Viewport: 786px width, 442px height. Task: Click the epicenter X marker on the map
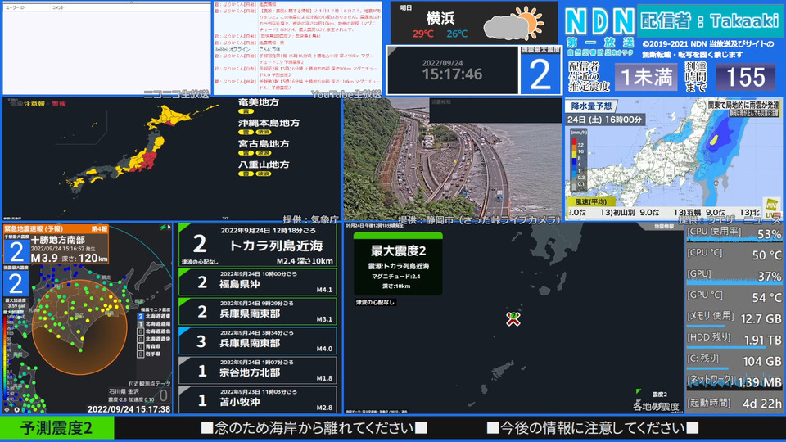pos(513,318)
